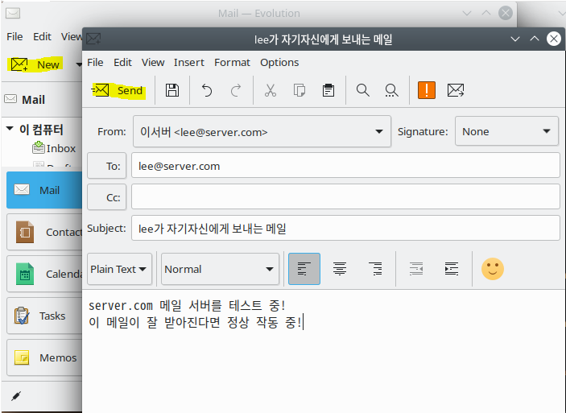Click the Inbox tray icon
This screenshot has width=566, height=413.
click(x=39, y=147)
